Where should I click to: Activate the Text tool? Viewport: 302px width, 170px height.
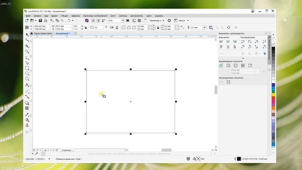[x=27, y=85]
